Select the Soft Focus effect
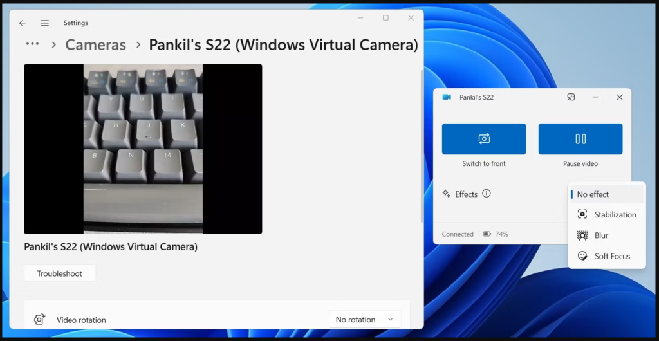Viewport: 659px width, 341px height. click(x=607, y=256)
